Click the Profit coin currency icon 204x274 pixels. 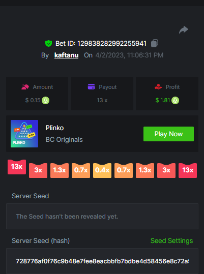pyautogui.click(x=175, y=100)
